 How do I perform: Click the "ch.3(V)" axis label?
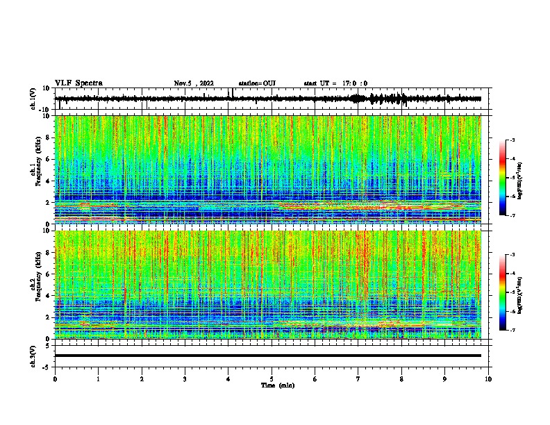pos(33,356)
